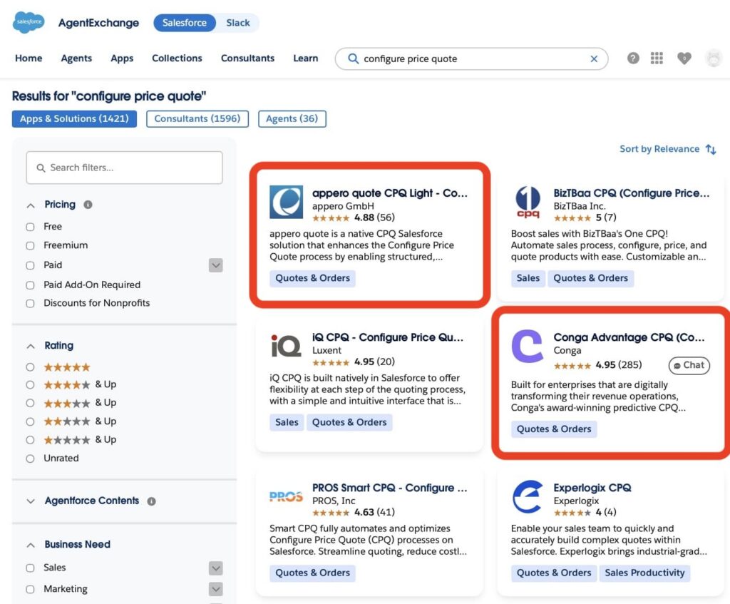The width and height of the screenshot is (730, 604).
Task: Click Agentforce Contents info icon
Action: [151, 501]
